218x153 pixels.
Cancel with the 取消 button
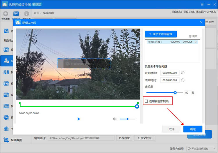(171, 129)
